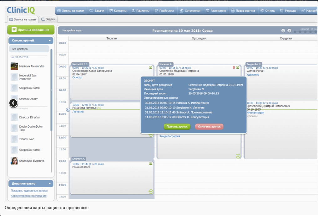Decline the call with Отменить звонок
The width and height of the screenshot is (318, 216).
pos(209,127)
